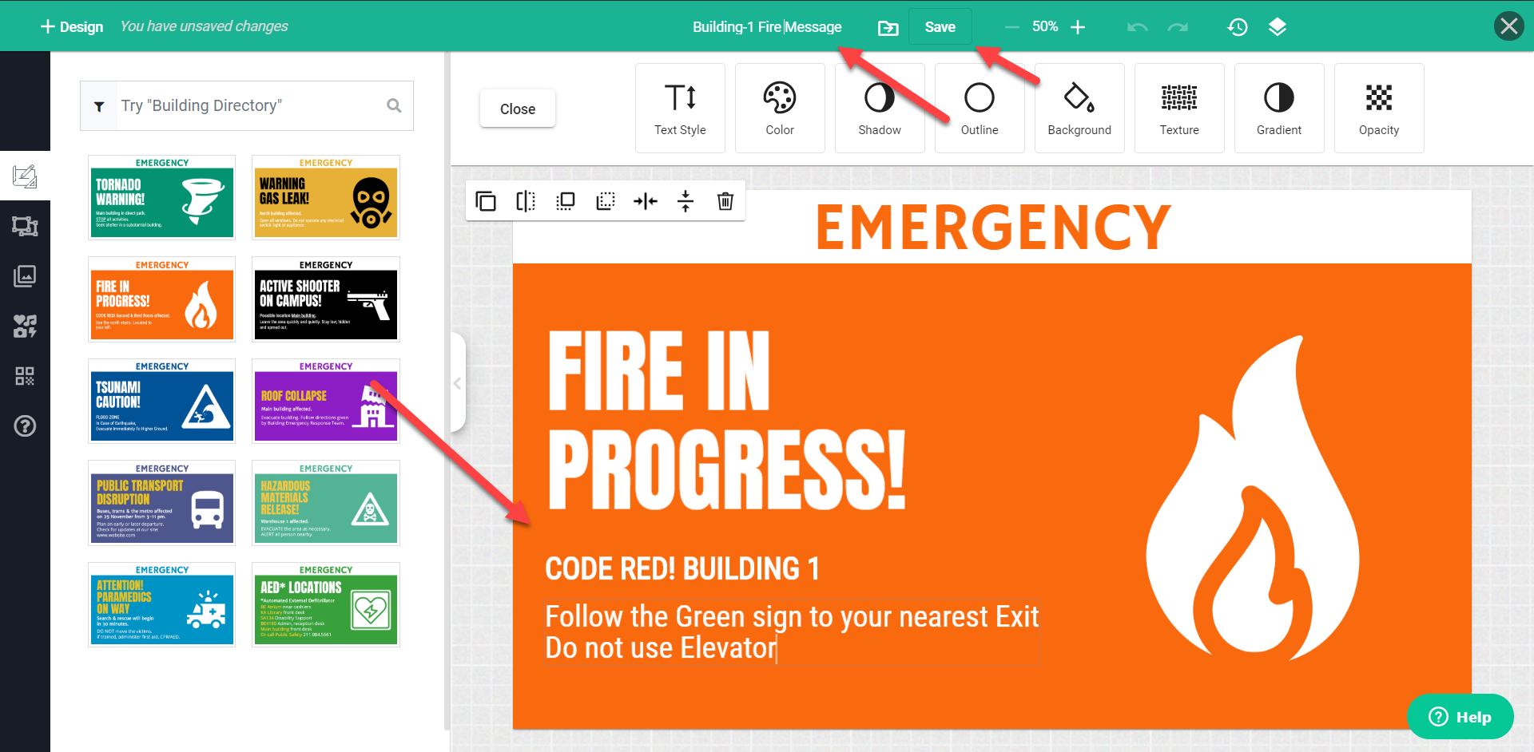This screenshot has width=1534, height=752.
Task: Select the Tornado Warning template thumbnail
Action: click(x=161, y=197)
